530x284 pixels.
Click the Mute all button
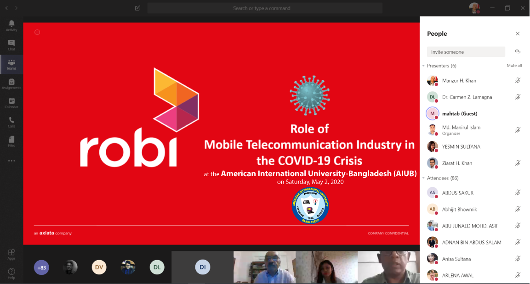tap(514, 66)
